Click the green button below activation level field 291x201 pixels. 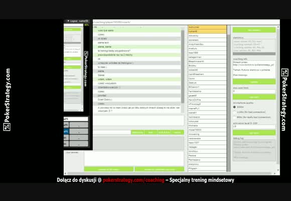[254, 133]
